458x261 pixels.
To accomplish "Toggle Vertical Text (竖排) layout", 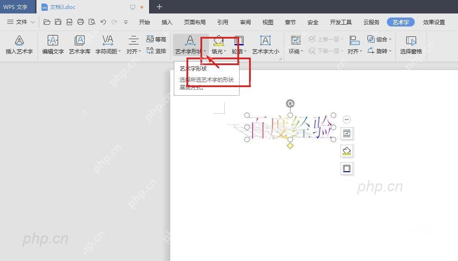I will (x=156, y=51).
